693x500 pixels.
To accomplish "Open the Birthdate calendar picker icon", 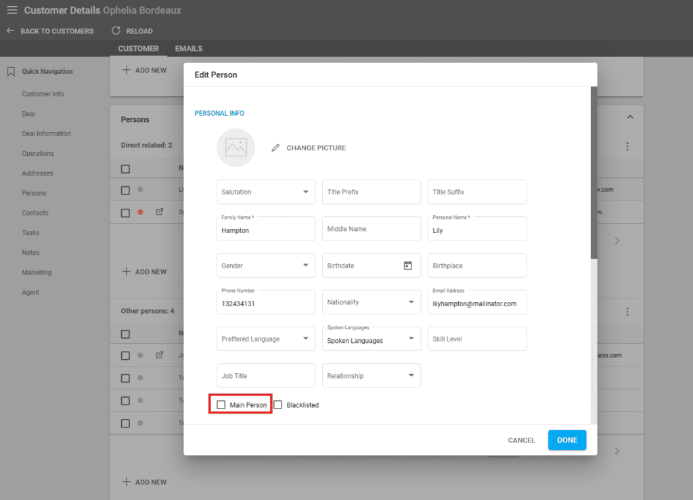I will (x=407, y=266).
